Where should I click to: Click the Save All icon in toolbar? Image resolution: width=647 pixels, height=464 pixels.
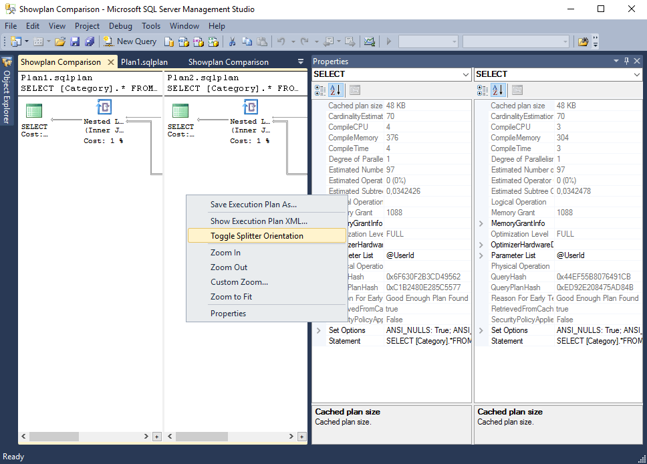click(x=89, y=41)
